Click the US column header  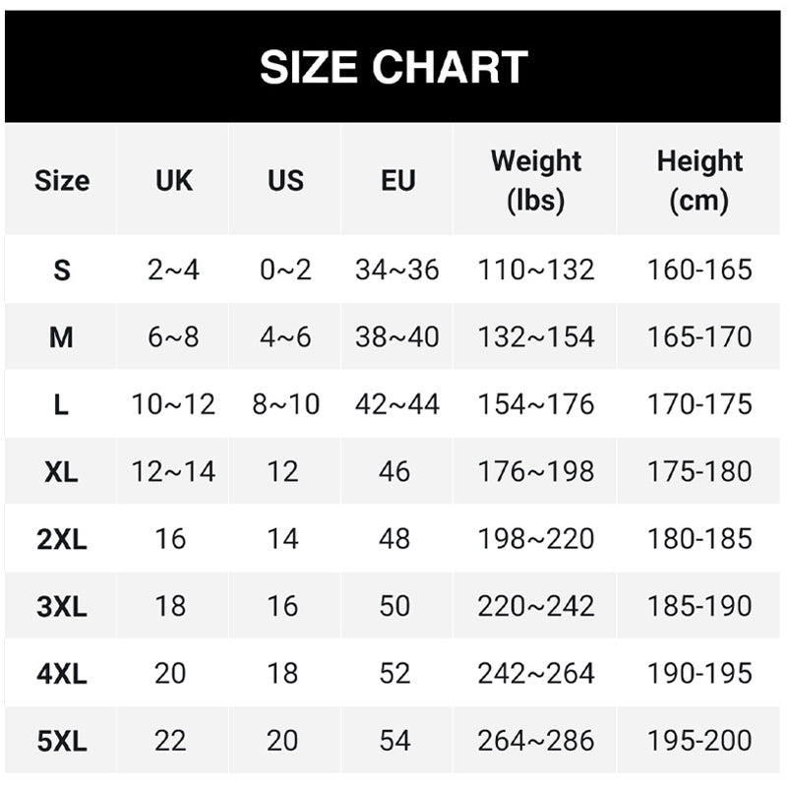click(x=285, y=181)
